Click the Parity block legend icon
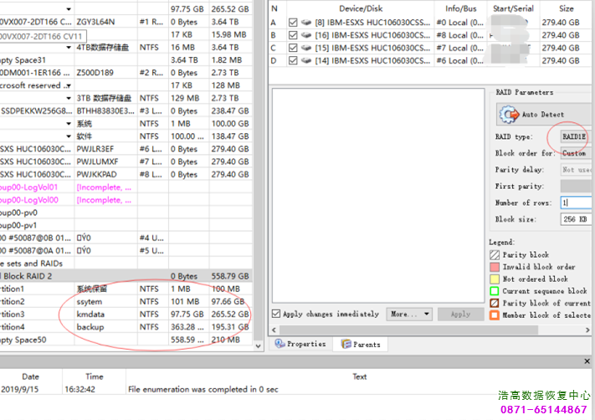This screenshot has height=420, width=595. (495, 255)
